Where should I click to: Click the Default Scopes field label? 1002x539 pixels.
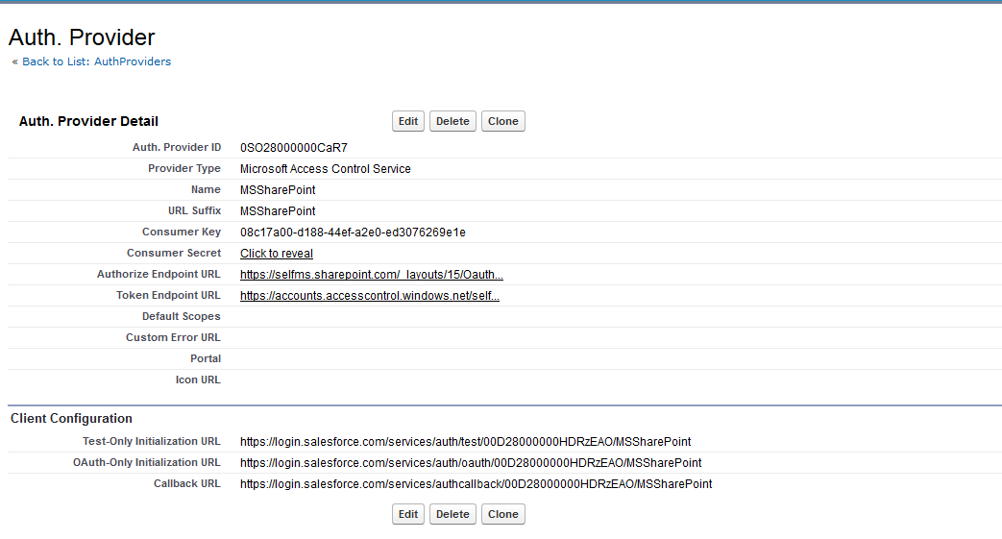pos(181,316)
